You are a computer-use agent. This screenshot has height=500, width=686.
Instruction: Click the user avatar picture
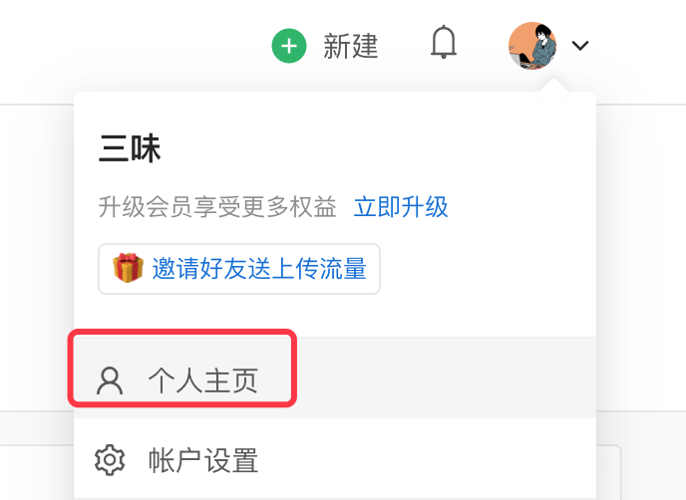pos(532,46)
